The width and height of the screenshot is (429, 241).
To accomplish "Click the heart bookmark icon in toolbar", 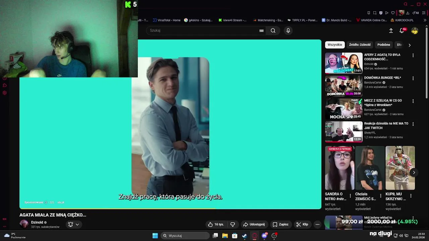I will 393,13.
